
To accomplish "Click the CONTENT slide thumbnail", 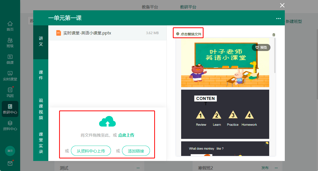I will pos(225,114).
